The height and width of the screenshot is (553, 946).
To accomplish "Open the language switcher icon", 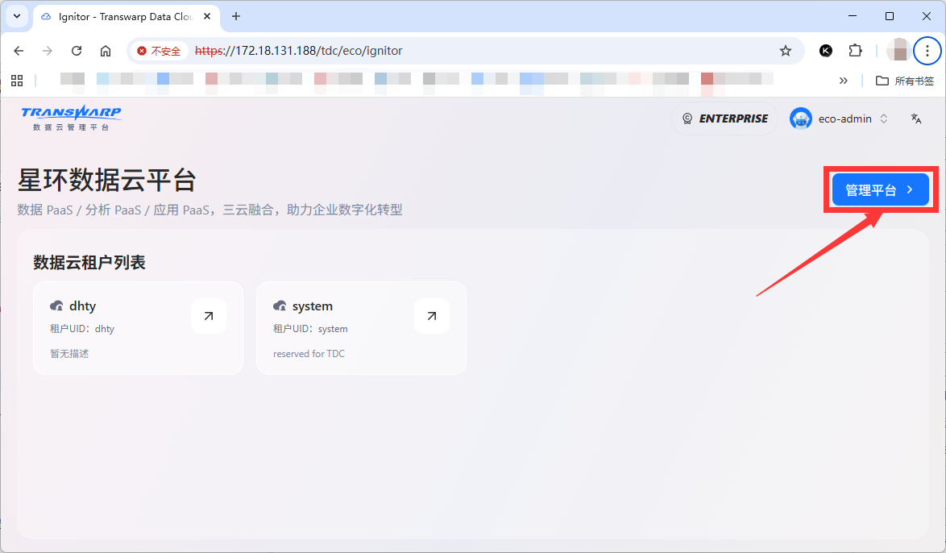I will pos(916,118).
